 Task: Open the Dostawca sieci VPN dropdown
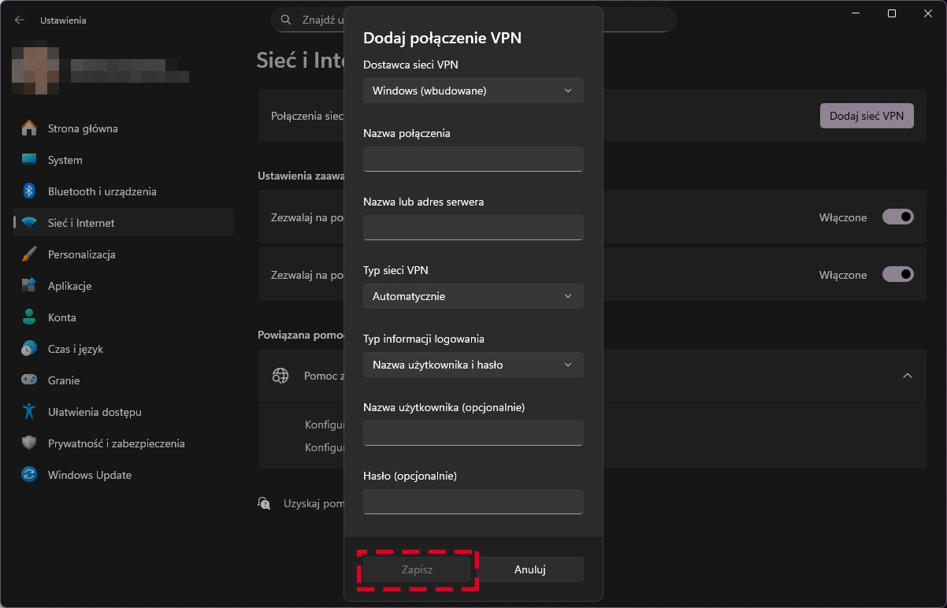[x=473, y=91]
